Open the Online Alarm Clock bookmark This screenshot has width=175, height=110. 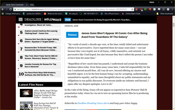tap(131, 14)
